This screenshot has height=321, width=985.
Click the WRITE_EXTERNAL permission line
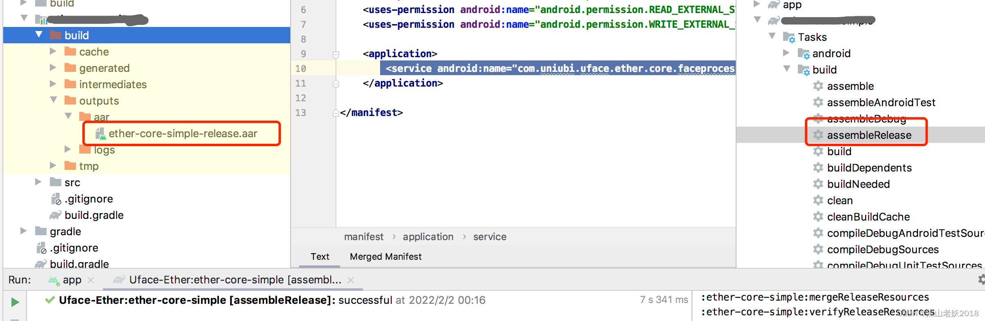pos(549,25)
